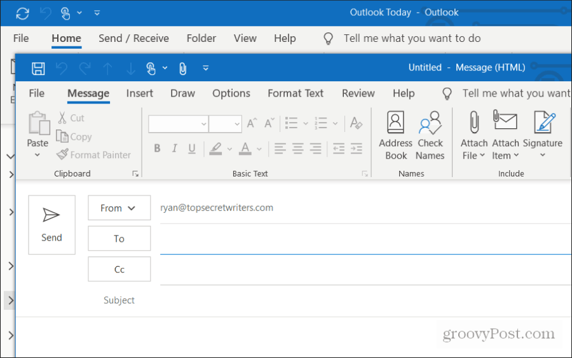Open Customize Quick Access Toolbar in message window
572x358 pixels.
click(x=206, y=68)
